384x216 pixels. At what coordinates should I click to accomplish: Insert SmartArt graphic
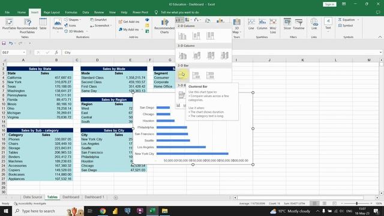98,20
